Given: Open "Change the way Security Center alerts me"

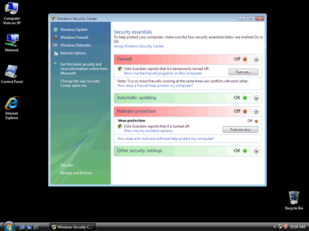Looking at the screenshot, I should [80, 83].
